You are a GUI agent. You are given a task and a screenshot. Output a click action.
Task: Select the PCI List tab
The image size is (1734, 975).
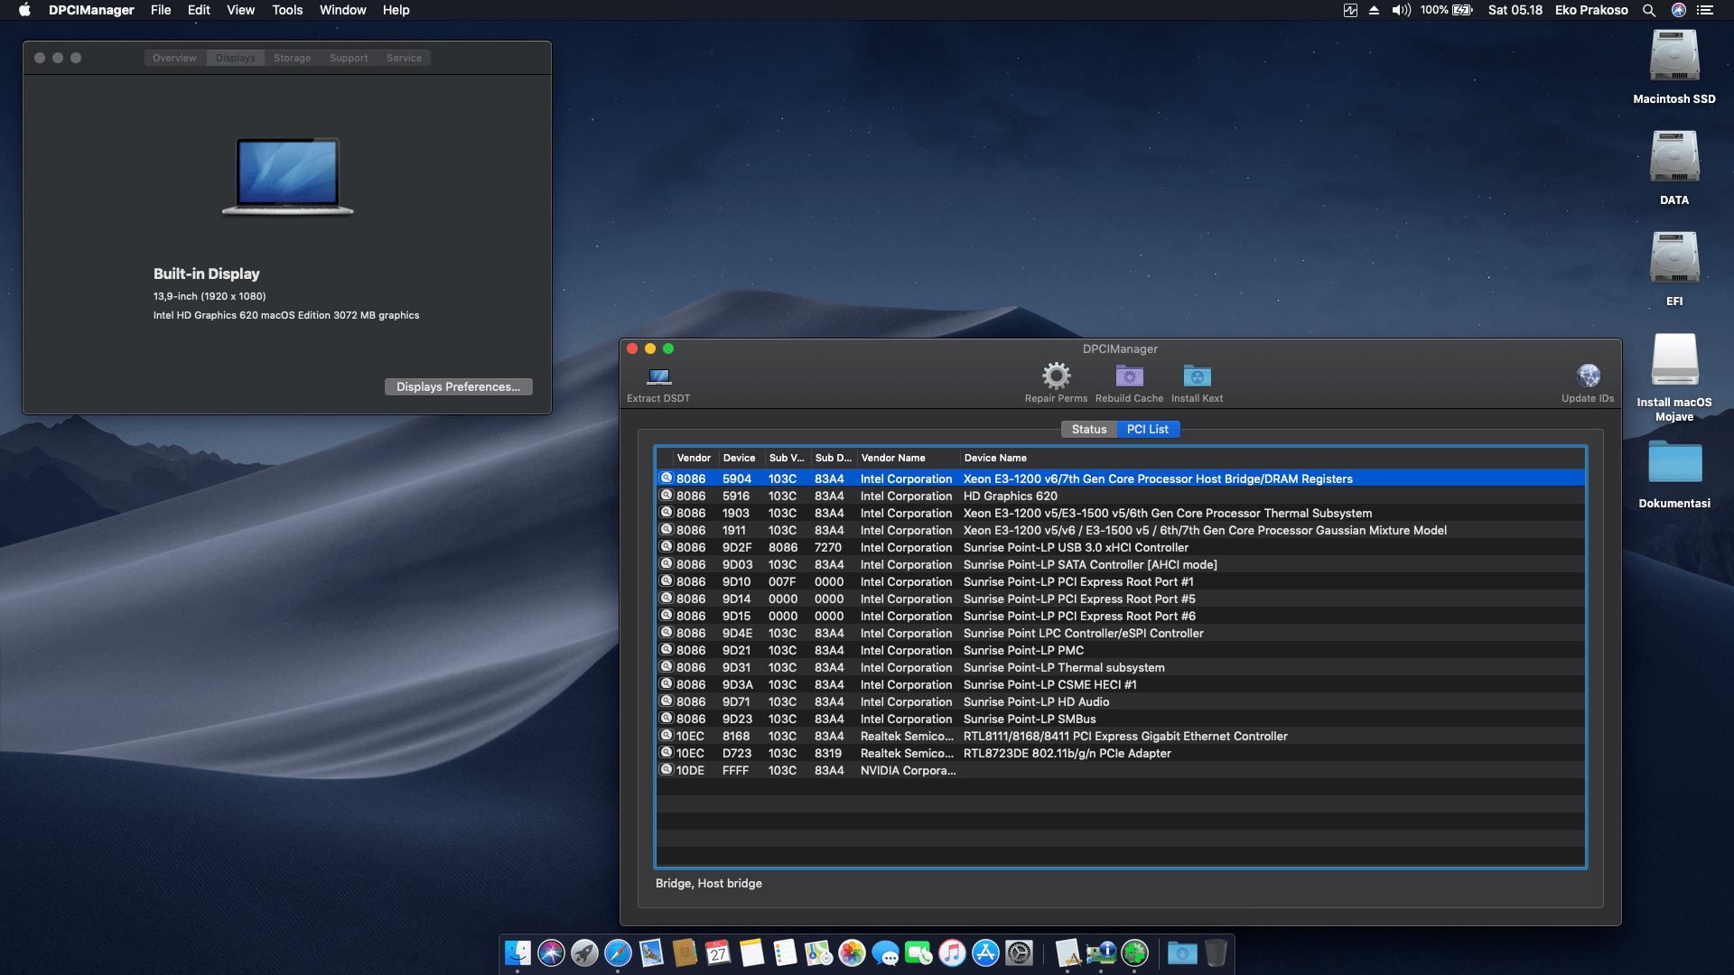[1147, 429]
